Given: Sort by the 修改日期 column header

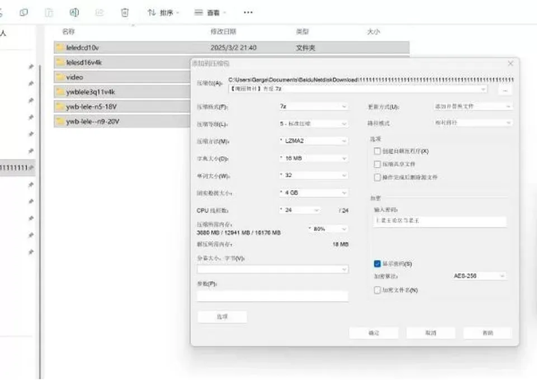Looking at the screenshot, I should point(223,31).
